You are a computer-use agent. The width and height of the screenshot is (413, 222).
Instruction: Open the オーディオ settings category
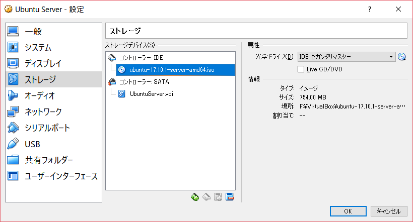coord(53,95)
